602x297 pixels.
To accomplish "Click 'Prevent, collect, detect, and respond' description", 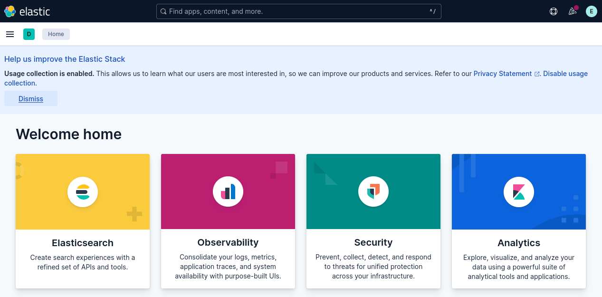I will [x=373, y=267].
